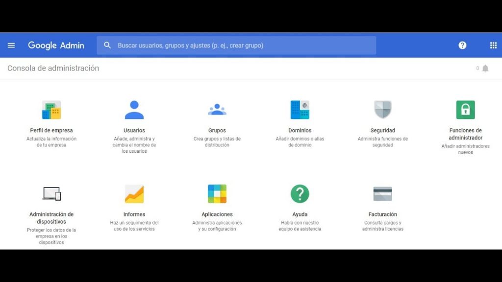
Task: Select the Grupos people icon
Action: pos(217,110)
